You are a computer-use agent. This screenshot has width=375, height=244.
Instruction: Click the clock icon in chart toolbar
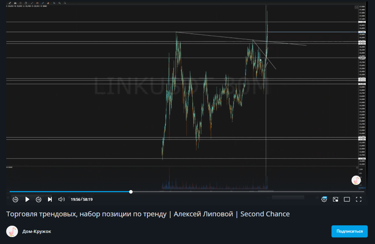point(21,3)
